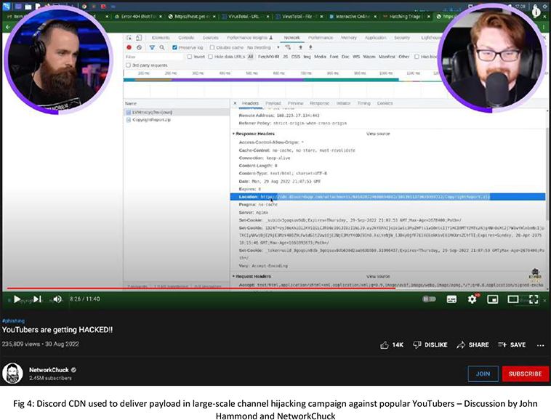Open the Security tab
Viewport: 551px width, 420px height.
click(402, 38)
